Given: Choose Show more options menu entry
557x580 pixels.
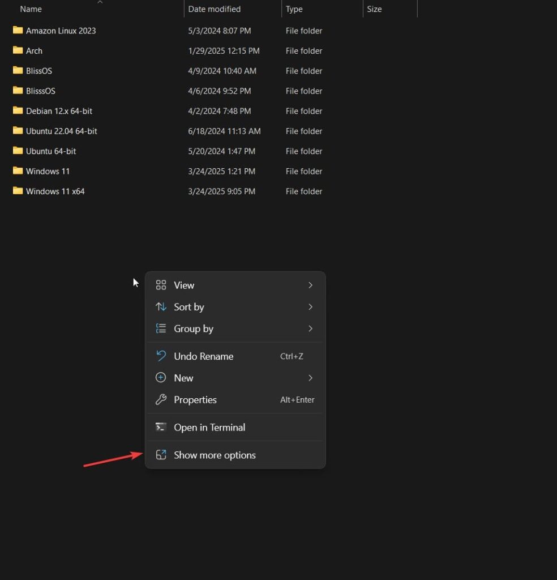Looking at the screenshot, I should [215, 455].
